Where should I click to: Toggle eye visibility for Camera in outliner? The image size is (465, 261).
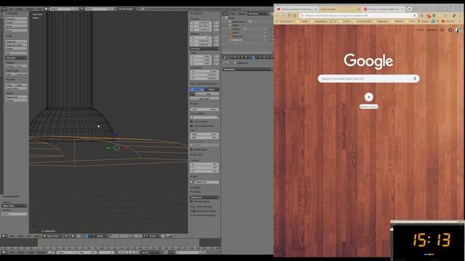click(265, 29)
